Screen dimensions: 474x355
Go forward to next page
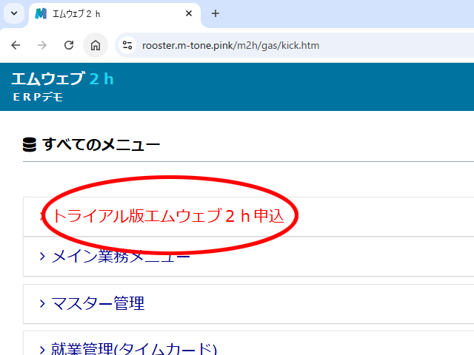(42, 45)
